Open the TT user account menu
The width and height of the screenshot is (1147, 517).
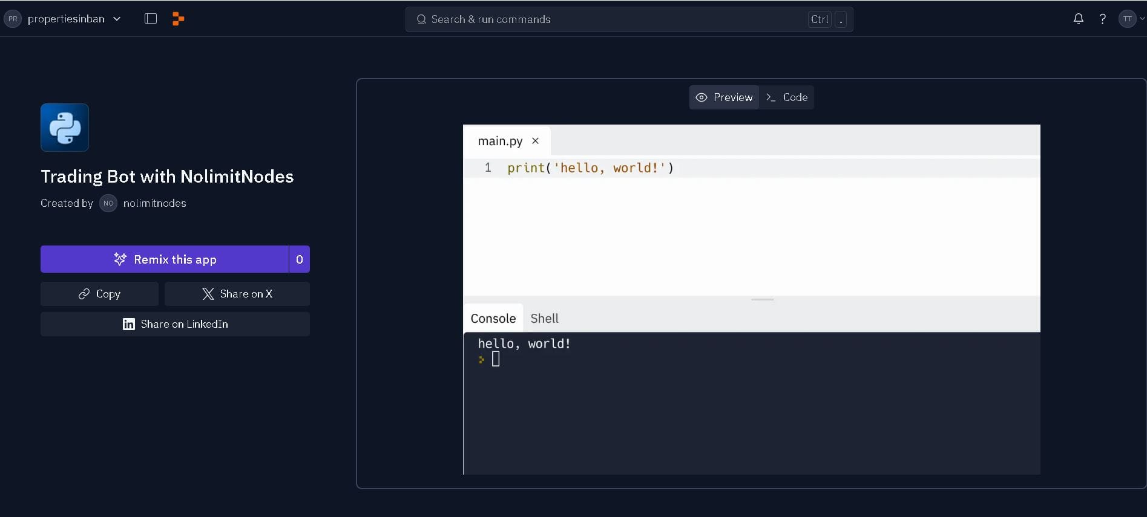pos(1131,19)
